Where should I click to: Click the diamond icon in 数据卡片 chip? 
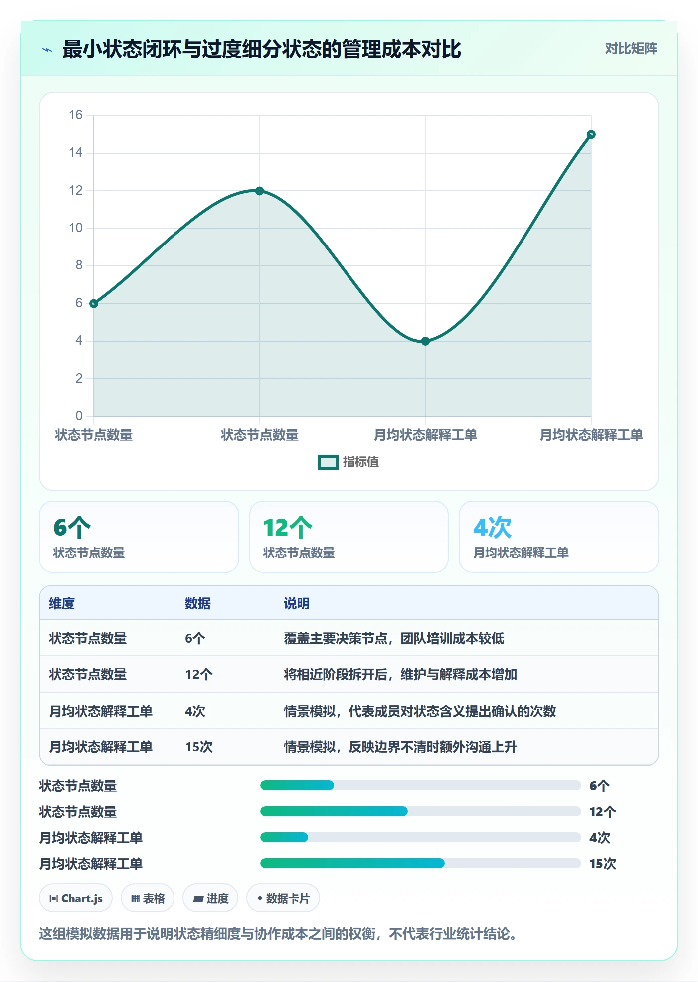click(260, 898)
